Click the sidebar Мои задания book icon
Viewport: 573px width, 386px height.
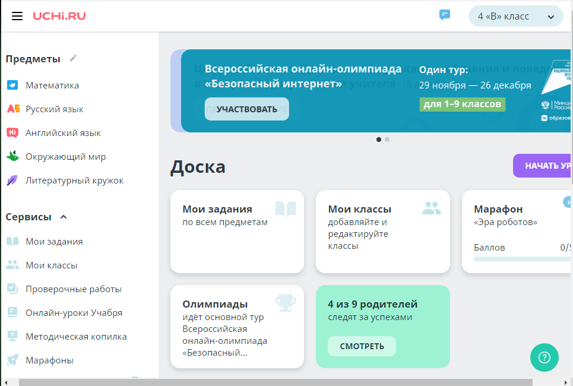pyautogui.click(x=12, y=241)
